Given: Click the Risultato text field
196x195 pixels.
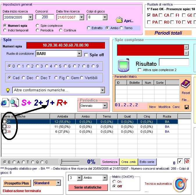Looking at the screenshot, I should click(174, 62).
